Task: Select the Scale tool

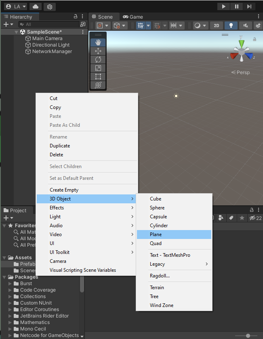Action: [x=98, y=68]
